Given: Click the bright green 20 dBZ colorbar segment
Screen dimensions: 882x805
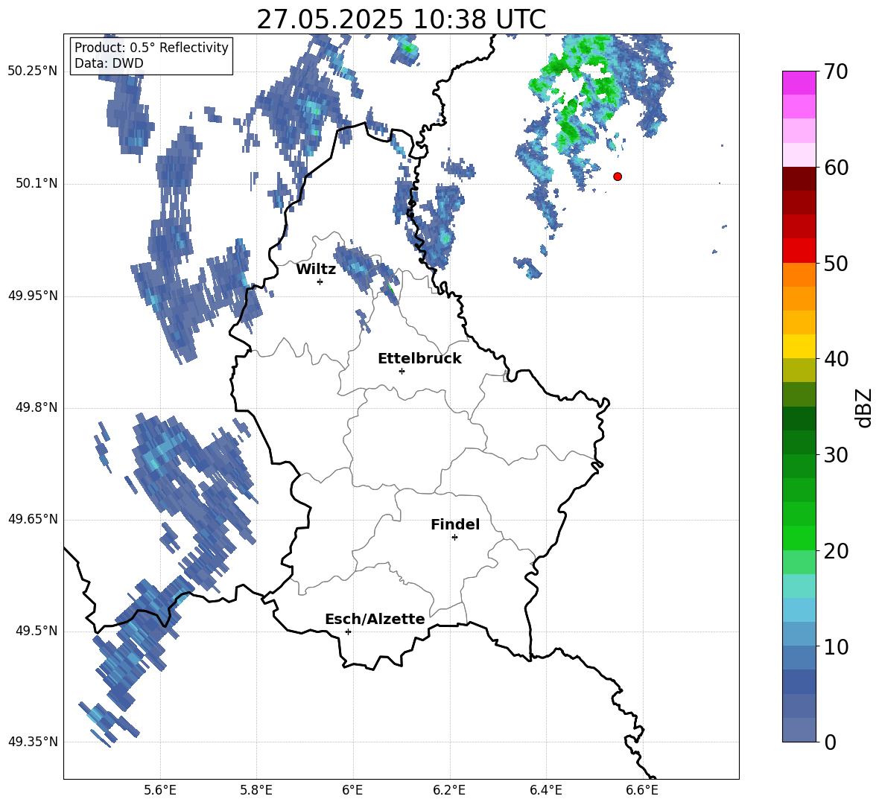Looking at the screenshot, I should 799,538.
